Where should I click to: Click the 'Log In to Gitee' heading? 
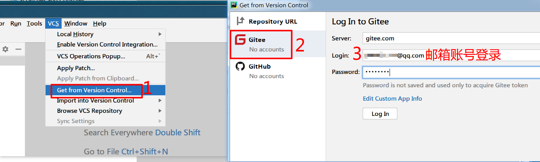360,22
